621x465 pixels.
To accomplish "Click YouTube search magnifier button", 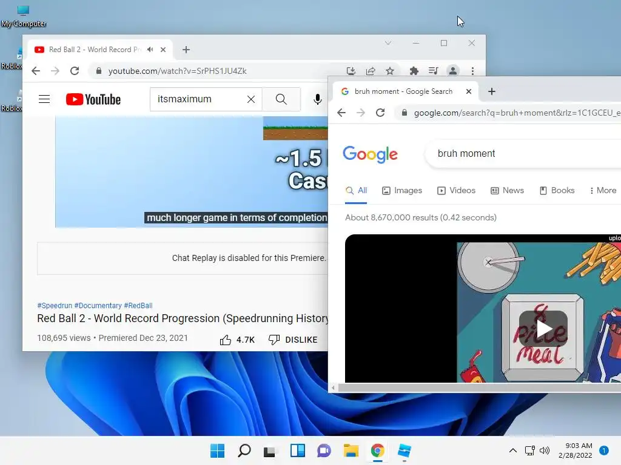I will [x=281, y=99].
